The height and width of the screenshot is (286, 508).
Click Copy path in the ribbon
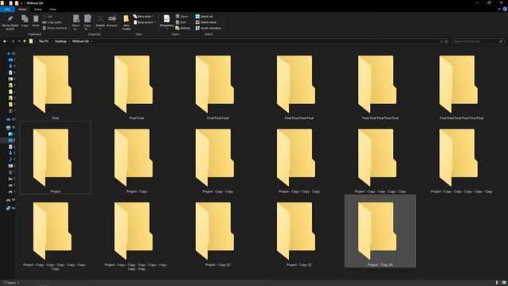pos(52,22)
